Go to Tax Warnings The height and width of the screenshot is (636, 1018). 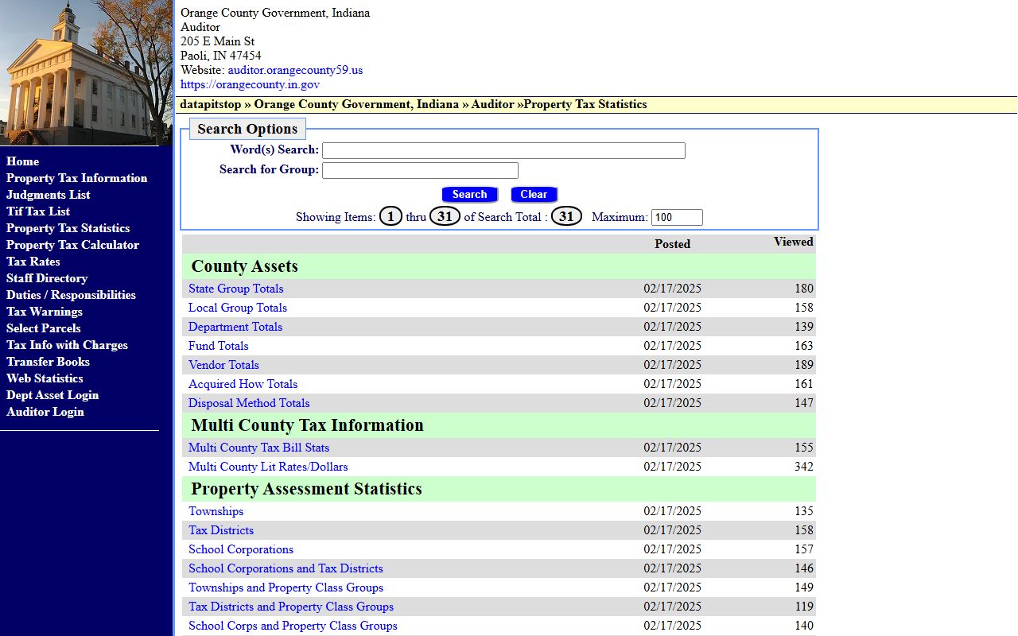(45, 312)
